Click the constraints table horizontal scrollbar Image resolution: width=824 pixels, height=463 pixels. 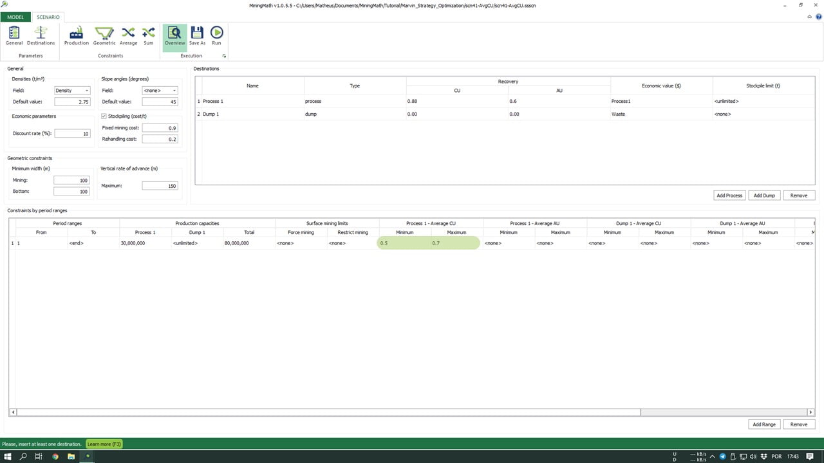click(x=328, y=412)
